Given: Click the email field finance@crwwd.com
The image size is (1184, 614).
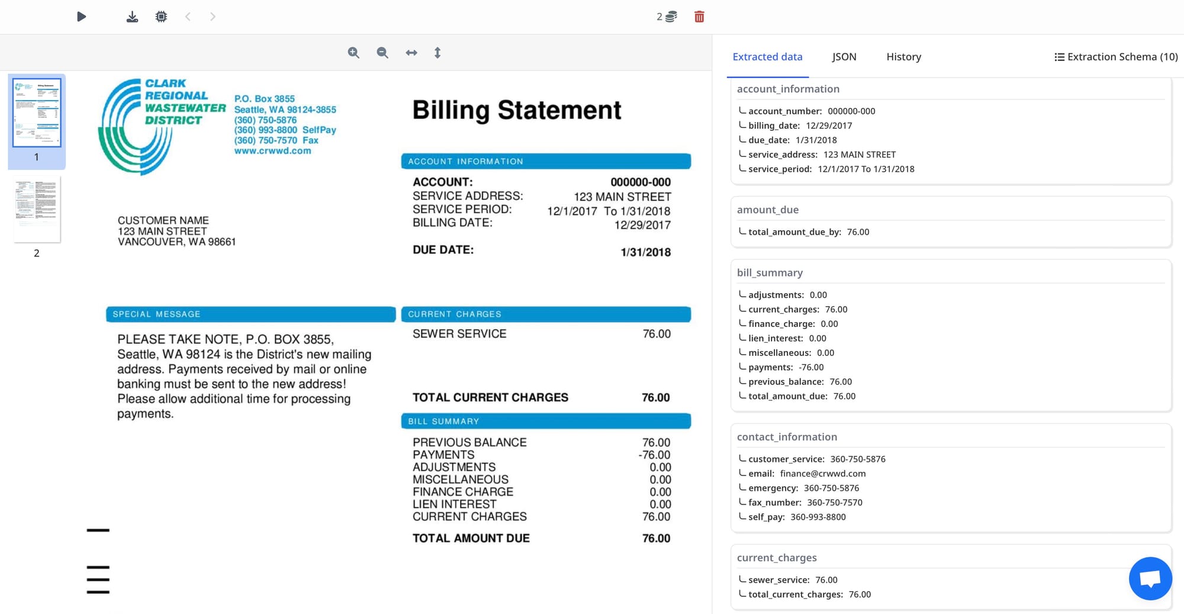Looking at the screenshot, I should [822, 474].
